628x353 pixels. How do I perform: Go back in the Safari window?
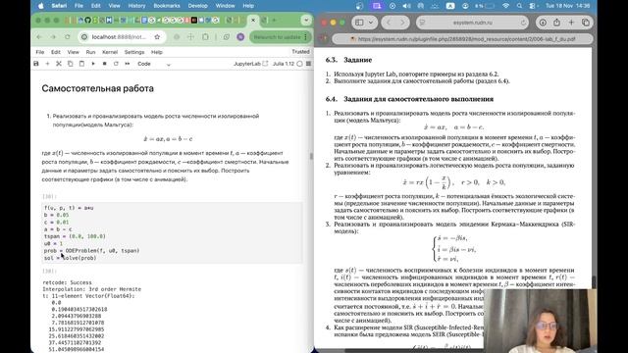click(x=389, y=23)
